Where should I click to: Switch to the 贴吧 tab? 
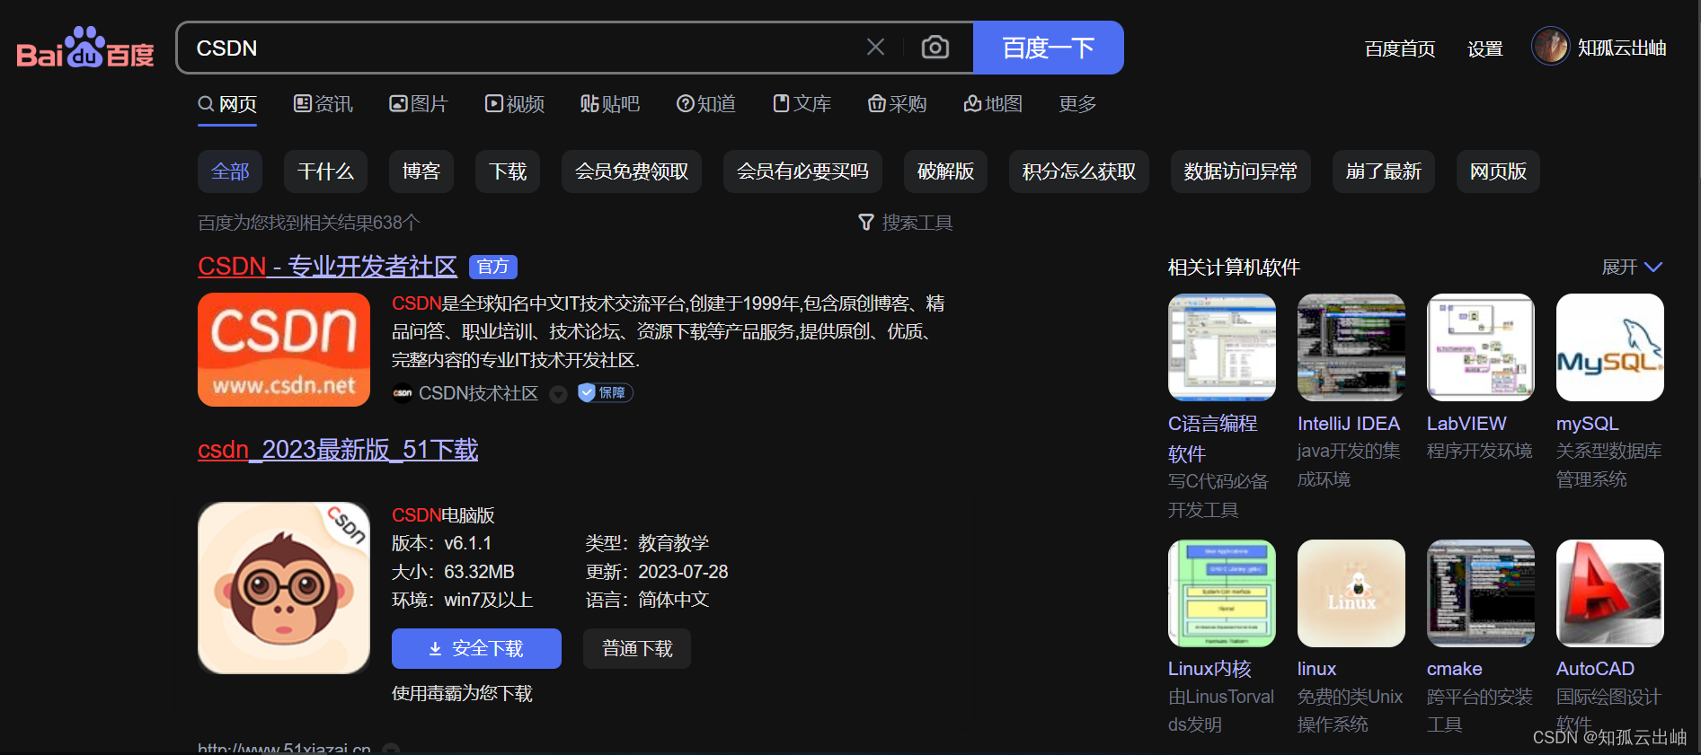pyautogui.click(x=609, y=104)
